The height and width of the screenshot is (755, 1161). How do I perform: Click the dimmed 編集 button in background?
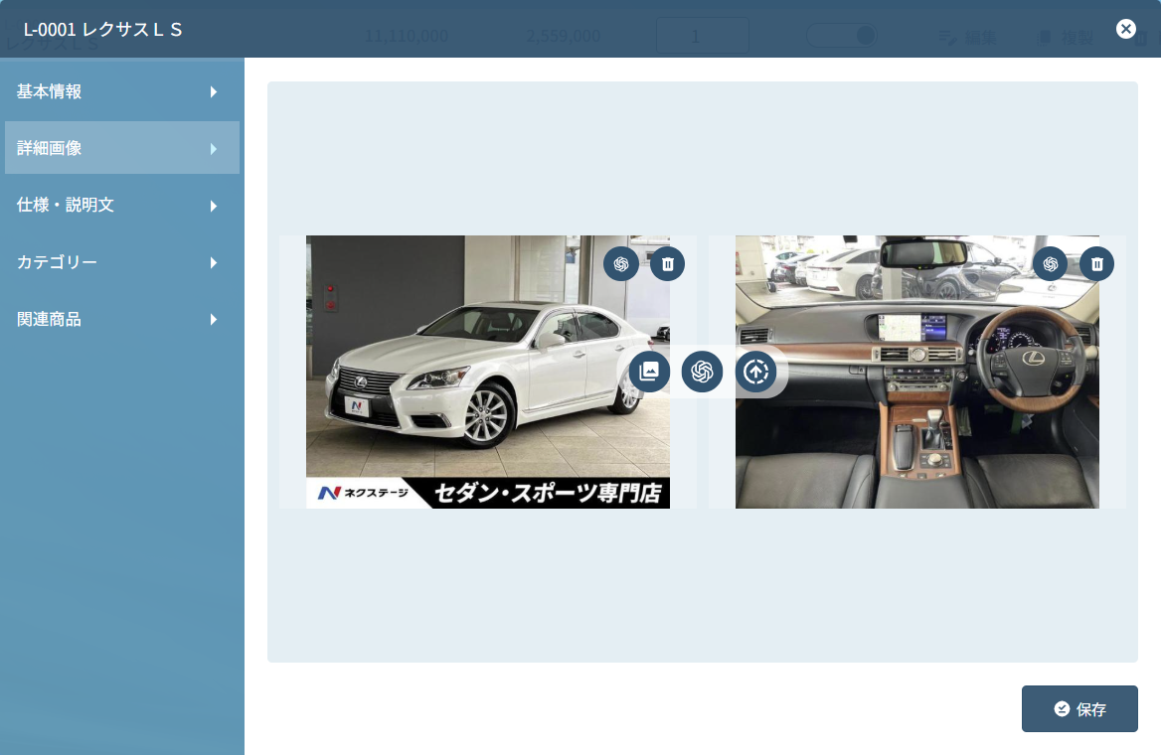tap(968, 37)
